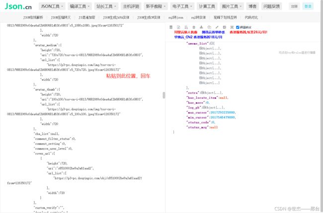Expand the last Object entry of aweme_list
The image size is (323, 213).
pos(200,83)
